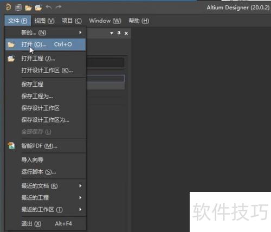Expand the 最近的工程 submenu arrow
Viewport: 271px width, 232px height.
click(x=80, y=197)
